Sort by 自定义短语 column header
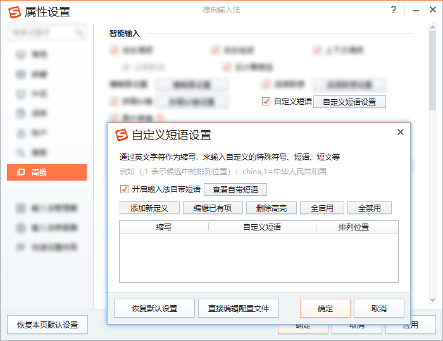The height and width of the screenshot is (341, 443). pyautogui.click(x=262, y=227)
